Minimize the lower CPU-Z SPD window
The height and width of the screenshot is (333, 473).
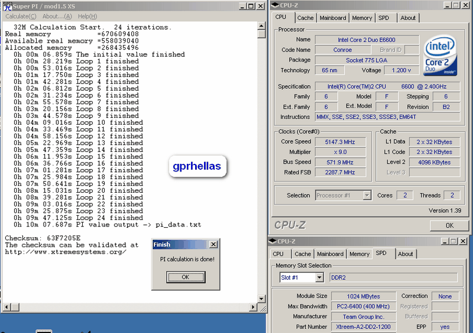(445, 241)
